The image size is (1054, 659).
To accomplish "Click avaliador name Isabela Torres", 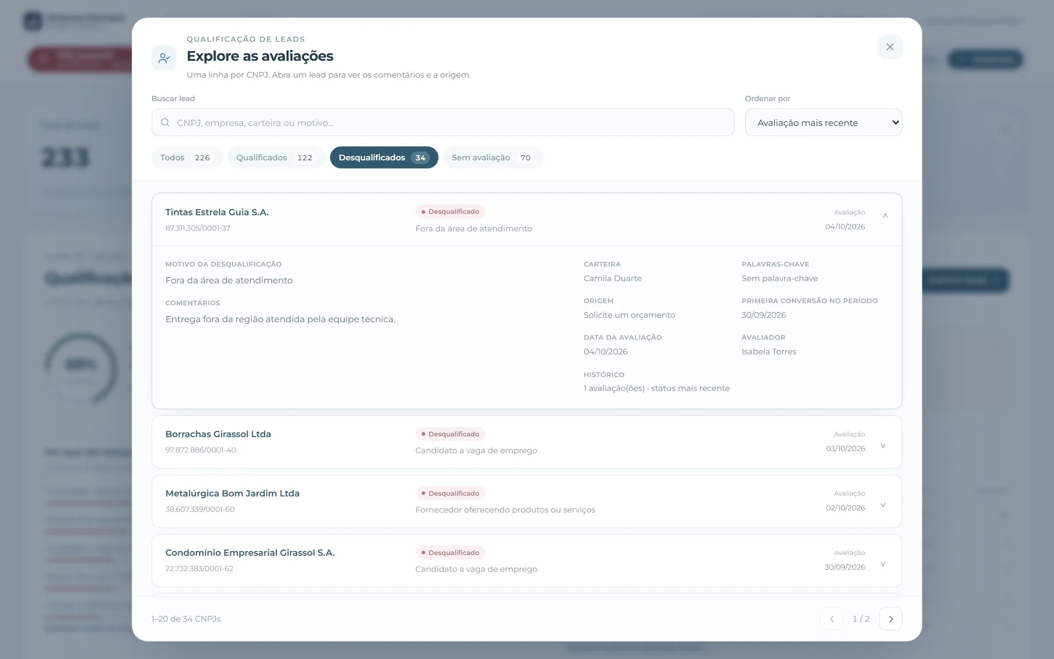I will pos(769,351).
